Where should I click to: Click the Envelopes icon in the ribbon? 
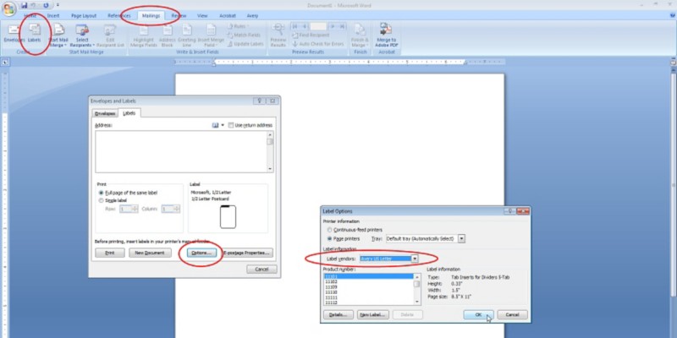pyautogui.click(x=14, y=32)
